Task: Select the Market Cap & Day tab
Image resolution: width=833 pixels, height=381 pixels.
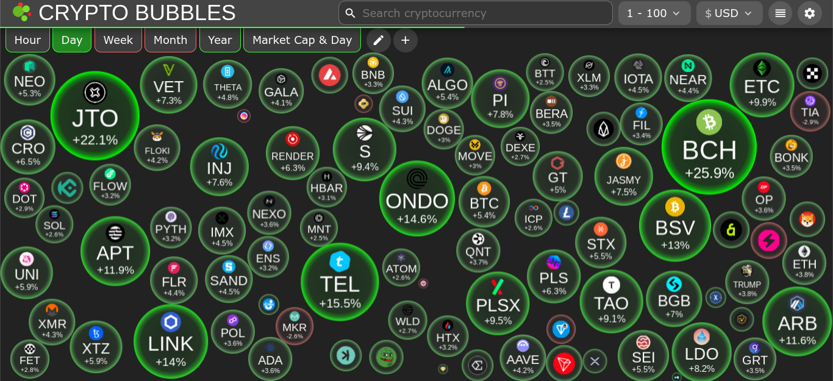Action: click(x=302, y=40)
